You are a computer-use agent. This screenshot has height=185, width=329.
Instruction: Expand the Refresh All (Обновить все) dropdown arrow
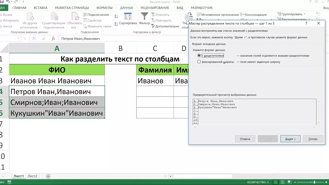tap(78, 27)
